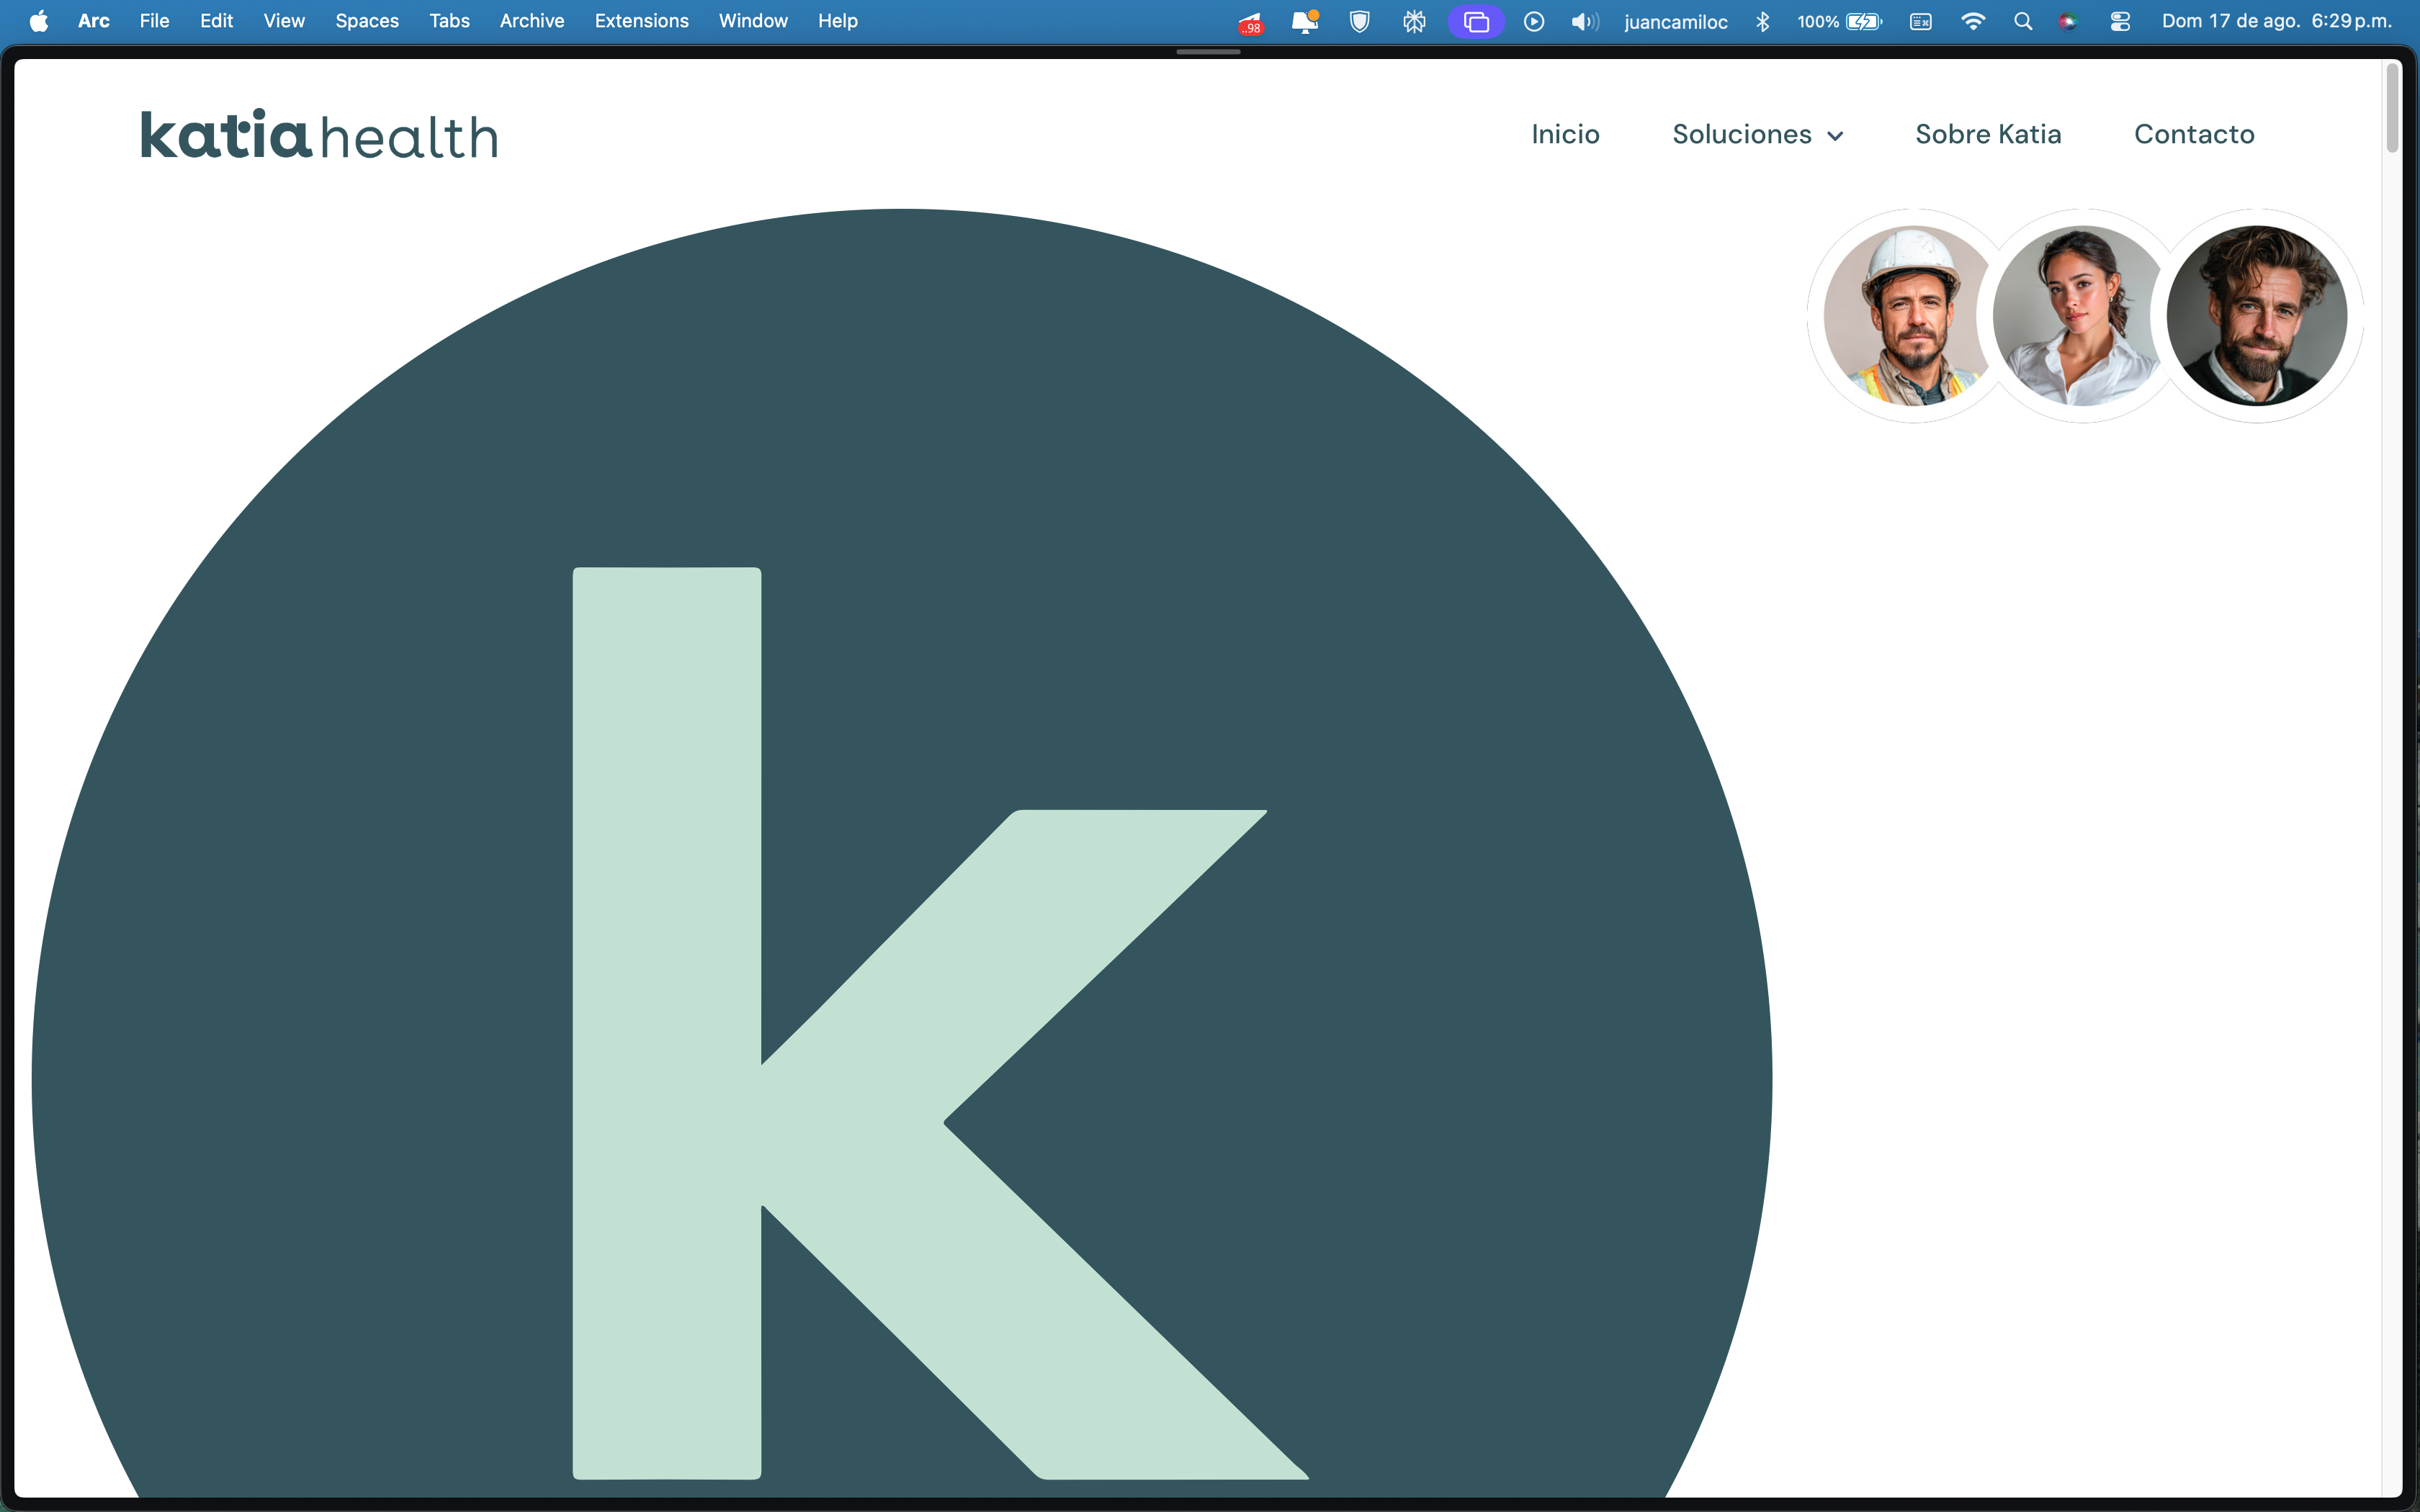Expand the Soluciones dropdown chevron
The width and height of the screenshot is (2420, 1512).
(x=1835, y=136)
